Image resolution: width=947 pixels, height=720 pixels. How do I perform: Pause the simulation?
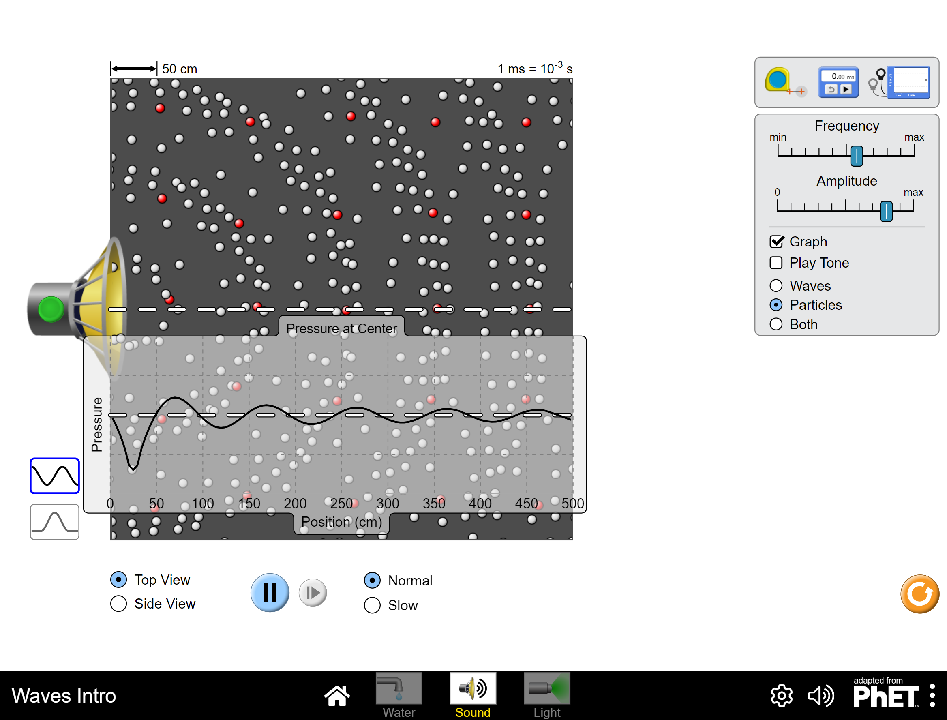click(270, 593)
